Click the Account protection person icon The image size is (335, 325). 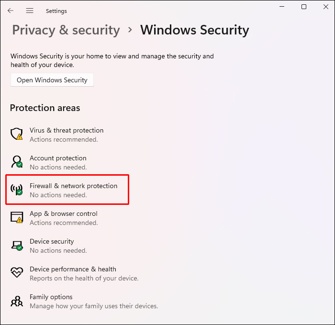click(x=17, y=162)
